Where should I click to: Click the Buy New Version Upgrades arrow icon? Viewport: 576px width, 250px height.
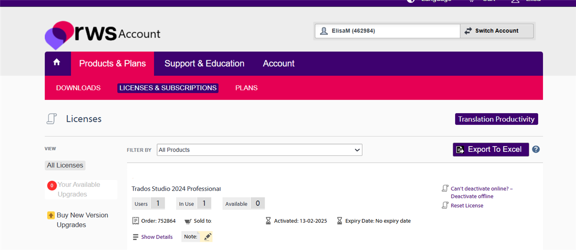pyautogui.click(x=51, y=215)
